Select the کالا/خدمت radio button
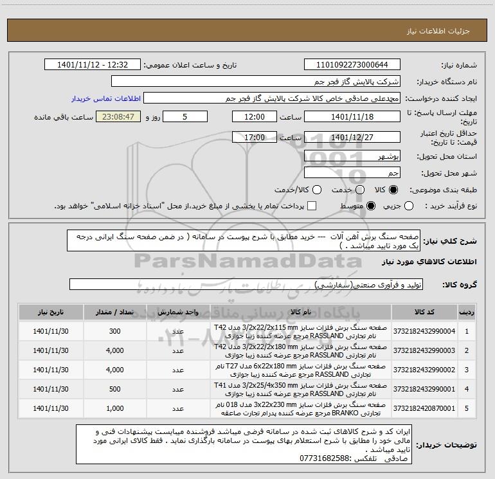 tap(317, 190)
